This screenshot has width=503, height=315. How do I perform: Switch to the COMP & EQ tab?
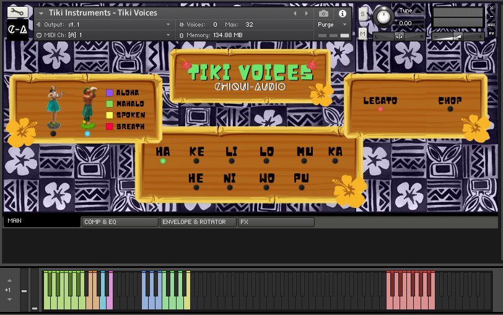point(120,222)
